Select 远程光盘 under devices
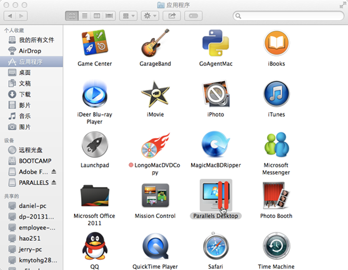This screenshot has width=348, height=270. click(31, 150)
